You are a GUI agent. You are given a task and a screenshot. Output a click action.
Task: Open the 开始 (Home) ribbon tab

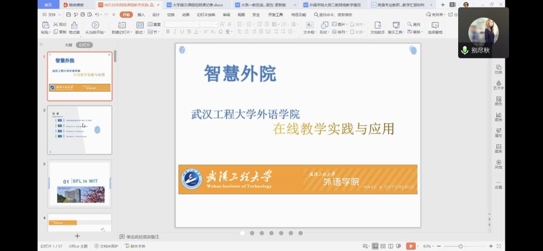(126, 14)
